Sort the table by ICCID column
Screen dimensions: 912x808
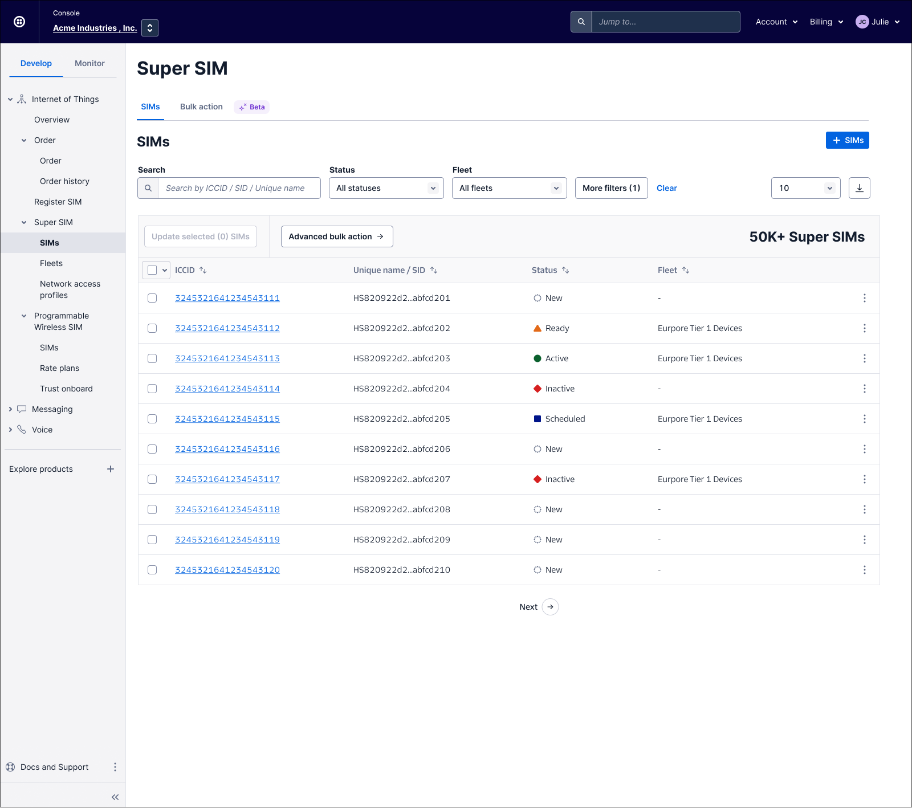pyautogui.click(x=203, y=270)
